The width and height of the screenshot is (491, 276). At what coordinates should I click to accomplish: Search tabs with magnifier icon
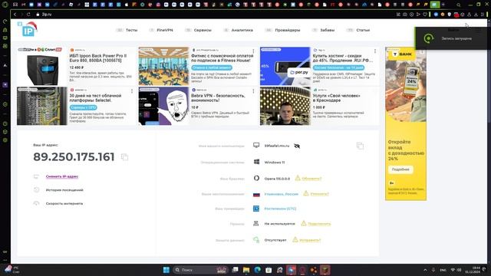click(459, 5)
